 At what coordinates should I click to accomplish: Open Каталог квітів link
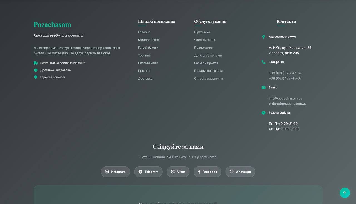(x=148, y=40)
